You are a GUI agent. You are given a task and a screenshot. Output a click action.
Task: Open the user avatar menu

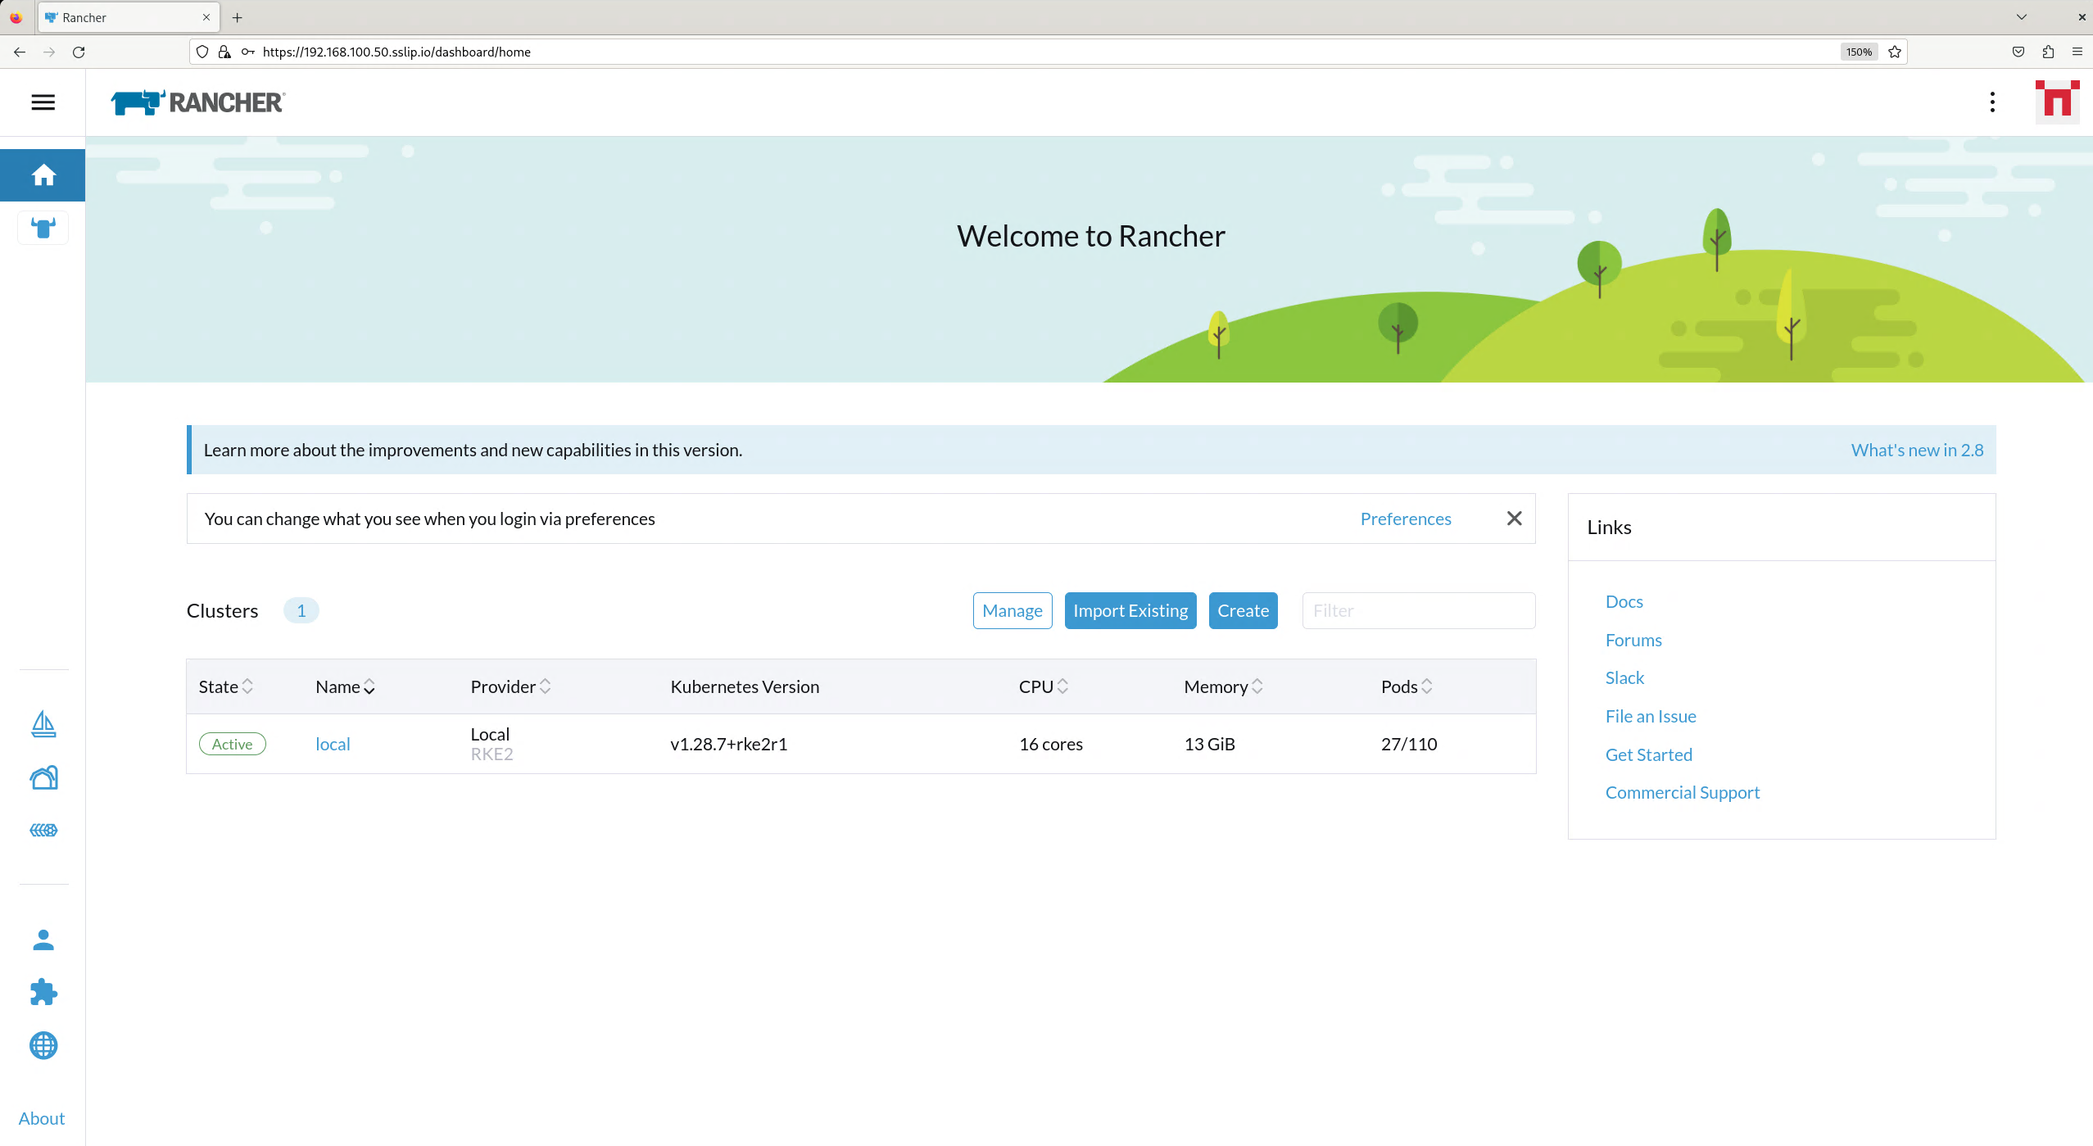tap(2056, 102)
